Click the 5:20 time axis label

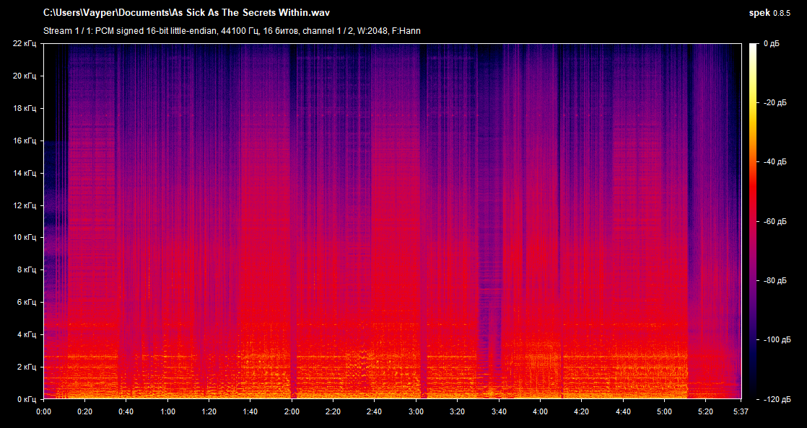tap(705, 412)
